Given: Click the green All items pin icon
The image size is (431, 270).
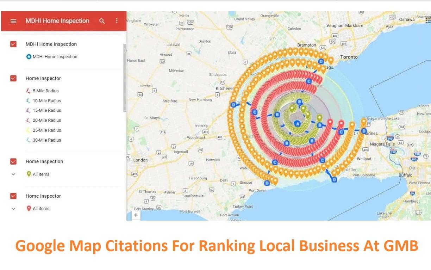Looking at the screenshot, I should 29,174.
